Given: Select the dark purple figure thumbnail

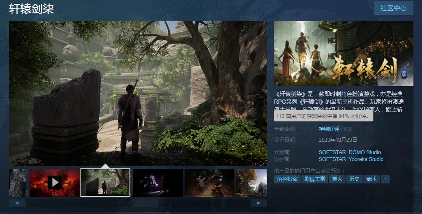Looking at the screenshot, I should pos(157,183).
